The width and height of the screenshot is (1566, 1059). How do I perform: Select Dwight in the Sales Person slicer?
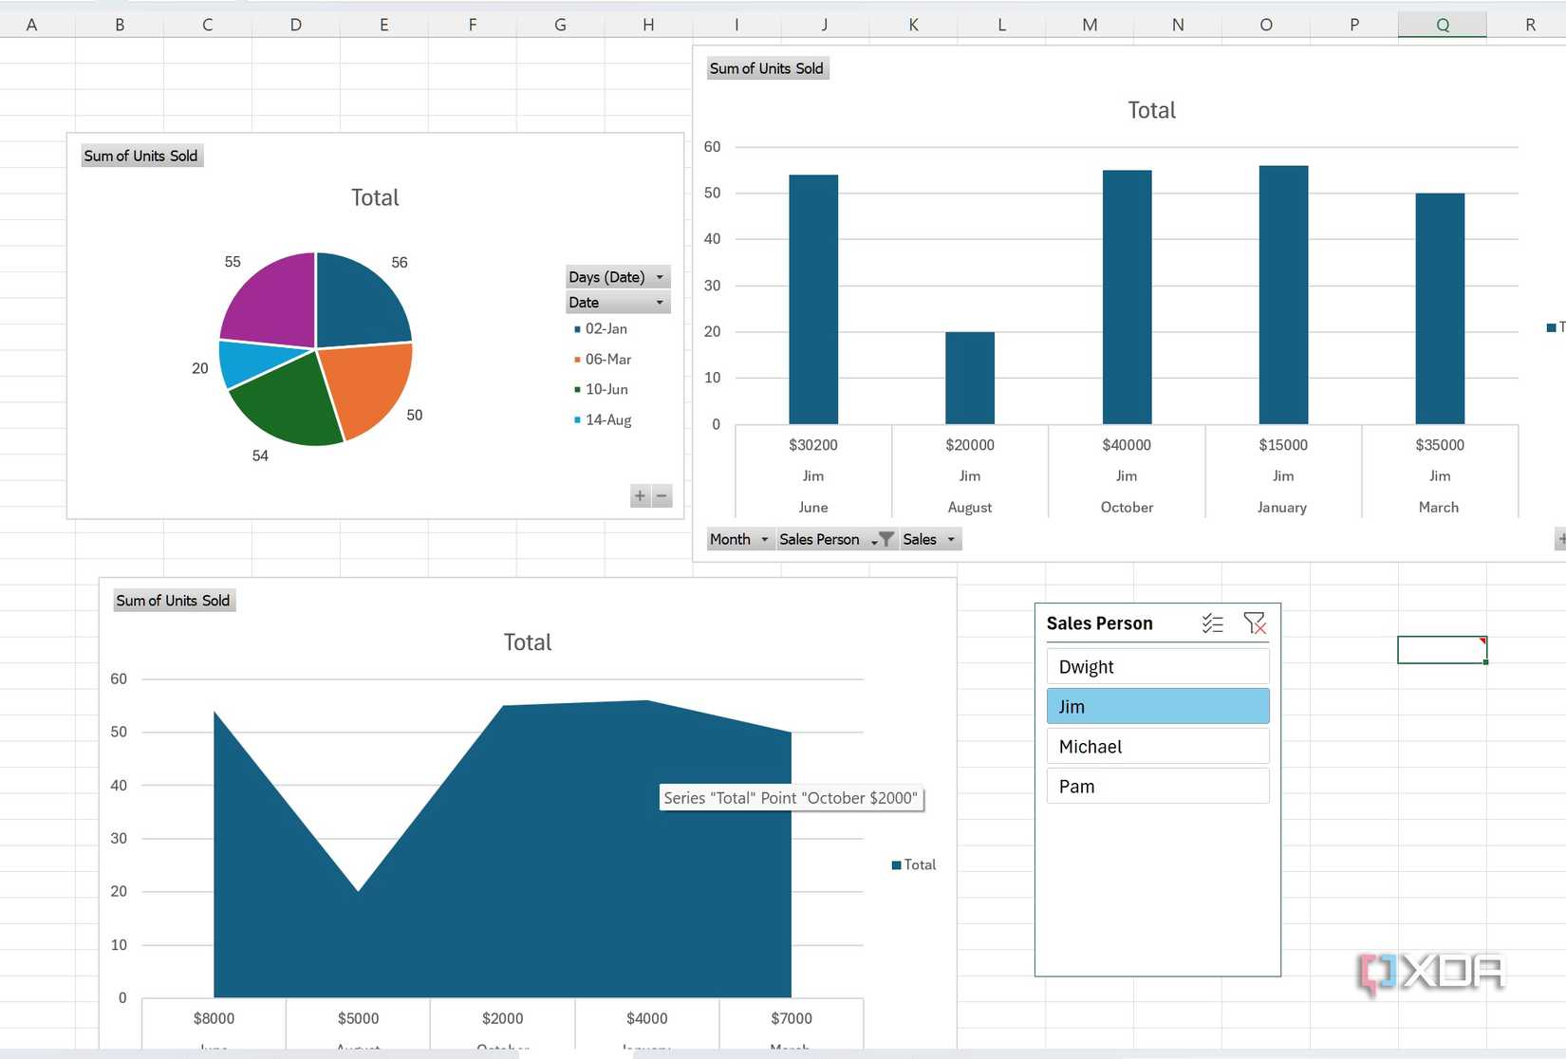(x=1157, y=666)
